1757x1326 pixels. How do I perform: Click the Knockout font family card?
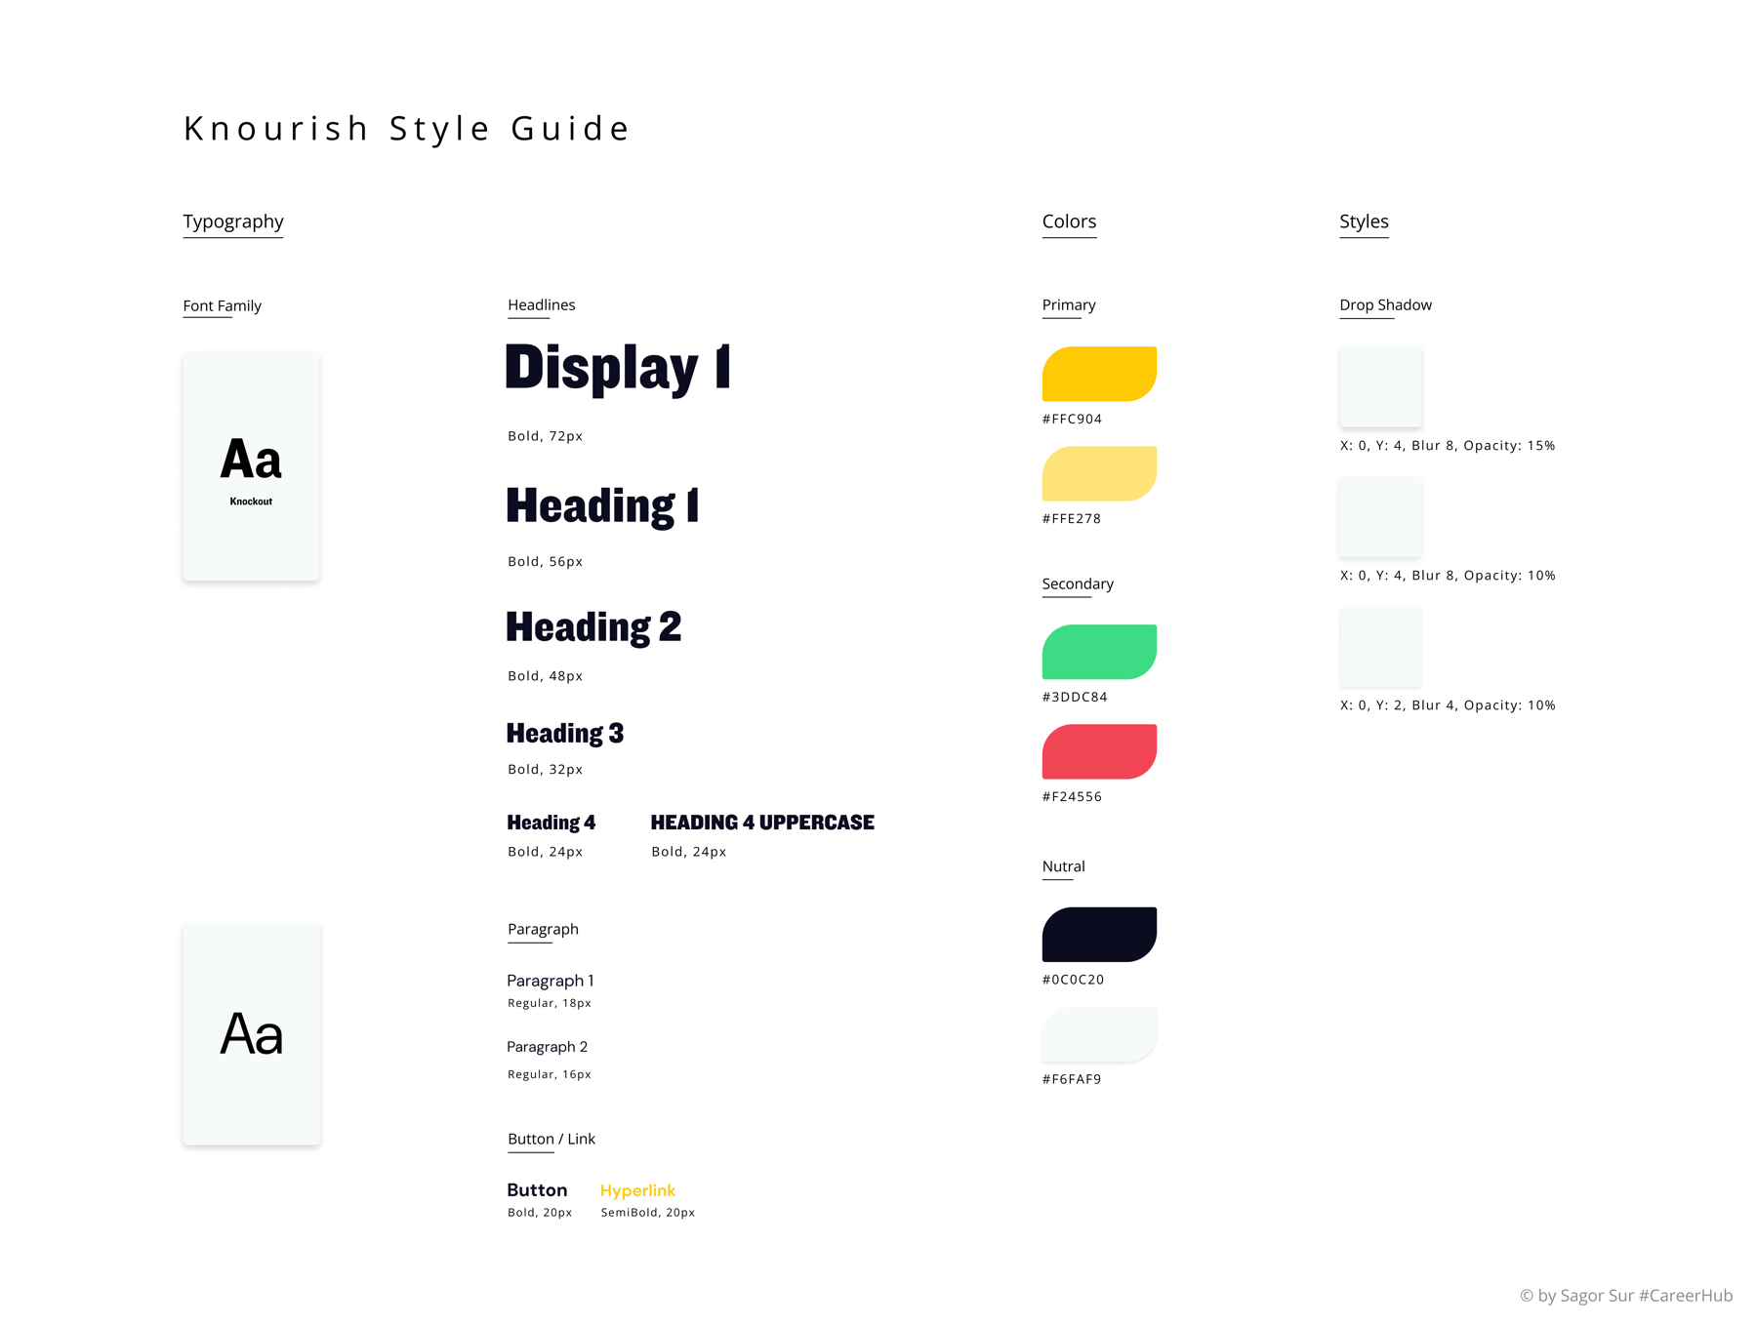(x=251, y=466)
